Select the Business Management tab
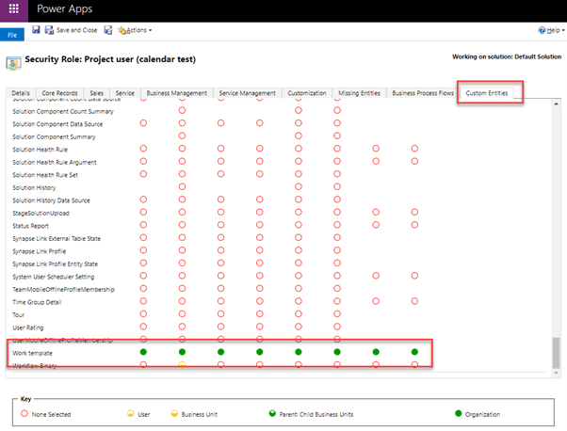Image resolution: width=567 pixels, height=431 pixels. [x=177, y=93]
